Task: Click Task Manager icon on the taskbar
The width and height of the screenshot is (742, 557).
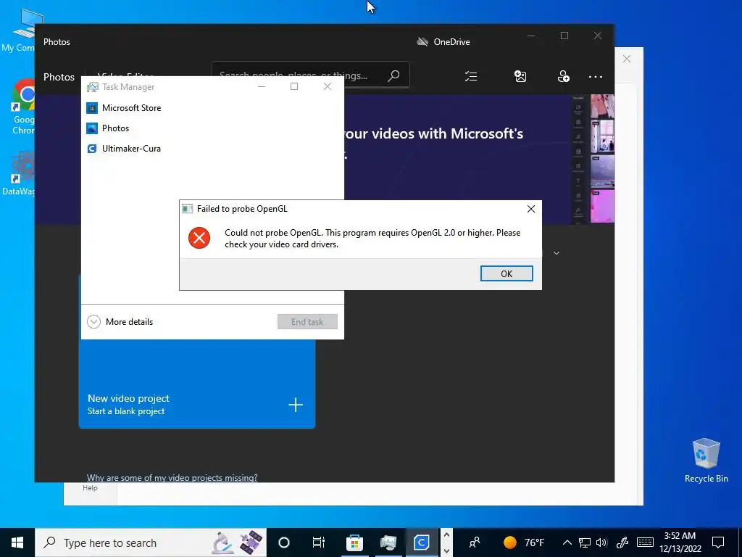Action: [388, 542]
